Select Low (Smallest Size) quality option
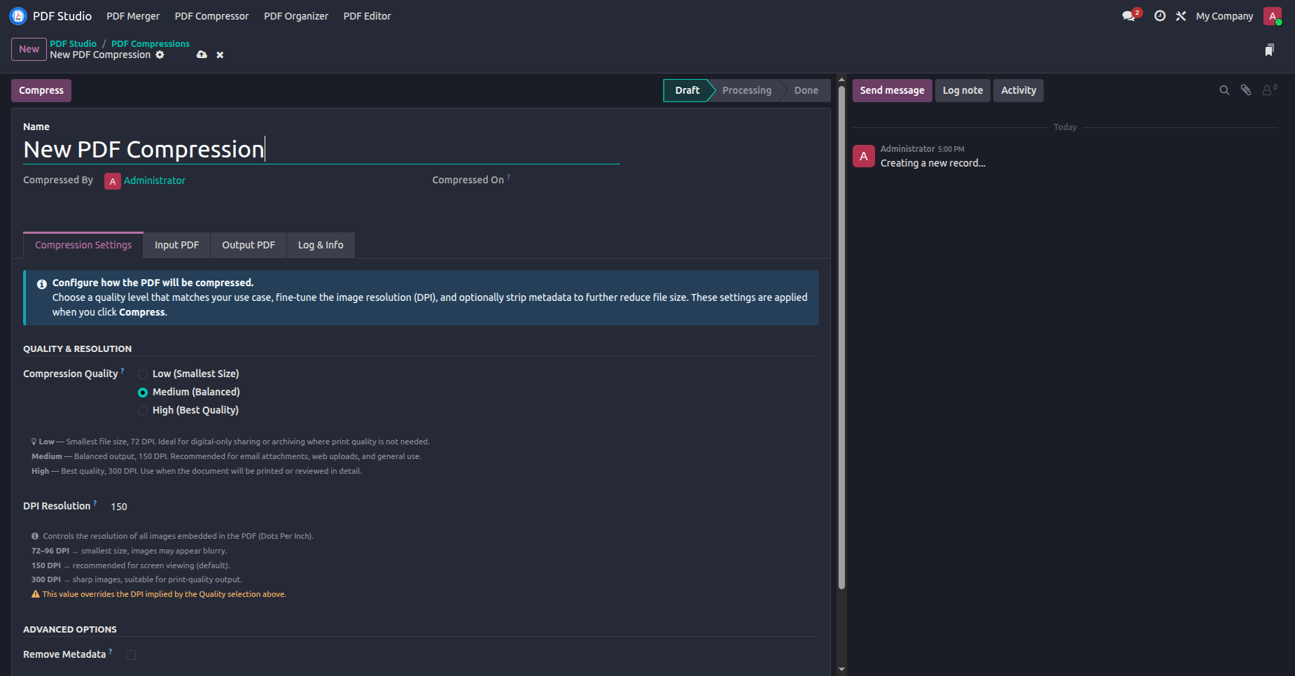The image size is (1295, 676). [x=143, y=374]
